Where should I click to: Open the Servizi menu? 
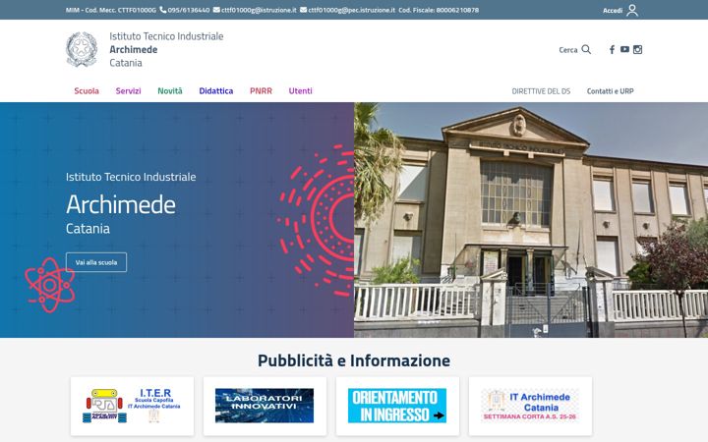tap(128, 90)
